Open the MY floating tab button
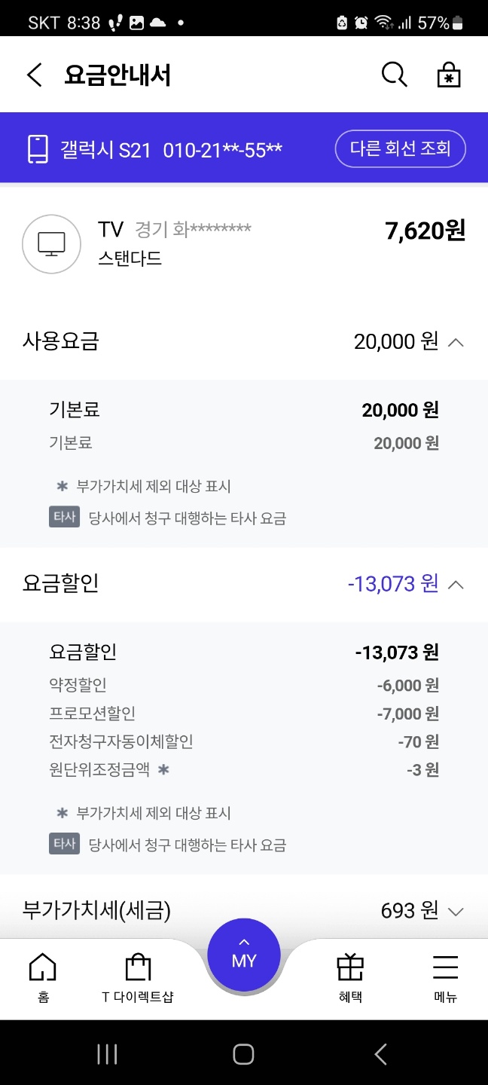Screen dimensions: 488x1085 (244, 955)
